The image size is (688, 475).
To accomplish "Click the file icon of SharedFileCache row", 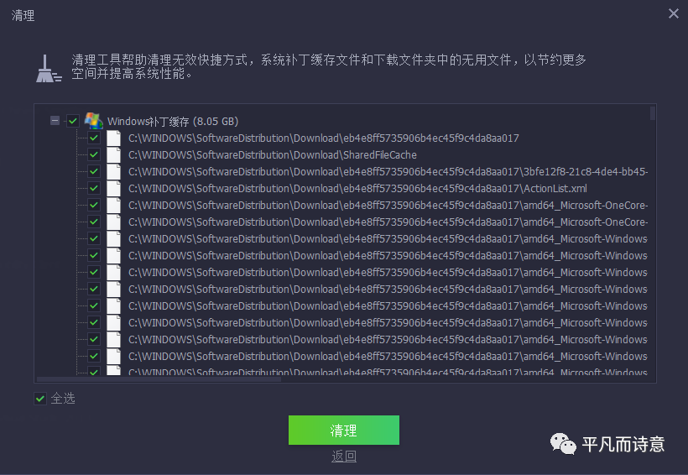I will click(x=114, y=154).
